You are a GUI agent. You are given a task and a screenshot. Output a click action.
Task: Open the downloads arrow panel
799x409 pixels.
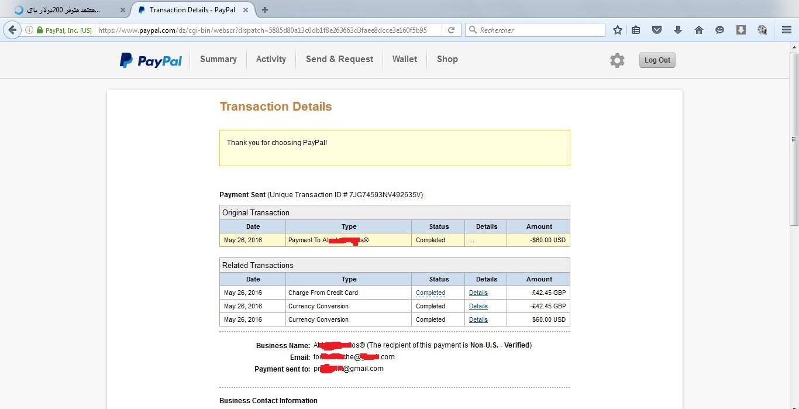click(678, 30)
